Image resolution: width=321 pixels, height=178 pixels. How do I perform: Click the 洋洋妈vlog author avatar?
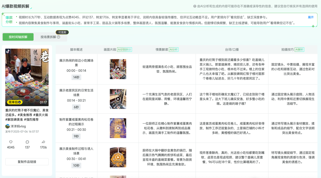click(x=7, y=126)
